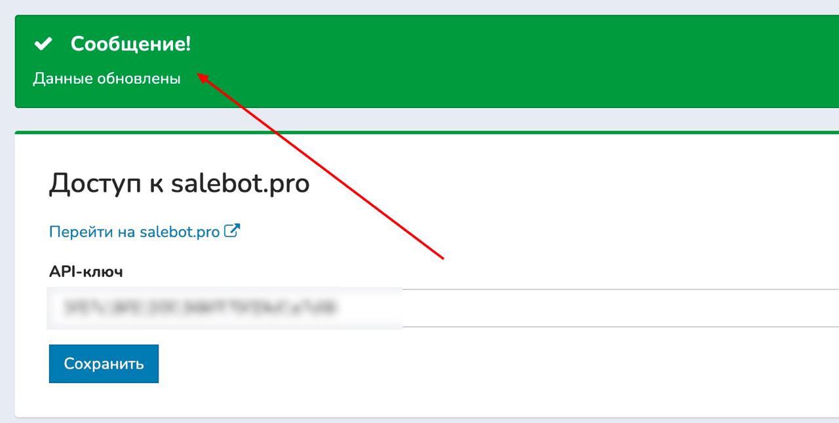Click the 'Доступ к salebot.pro' heading

[x=179, y=184]
